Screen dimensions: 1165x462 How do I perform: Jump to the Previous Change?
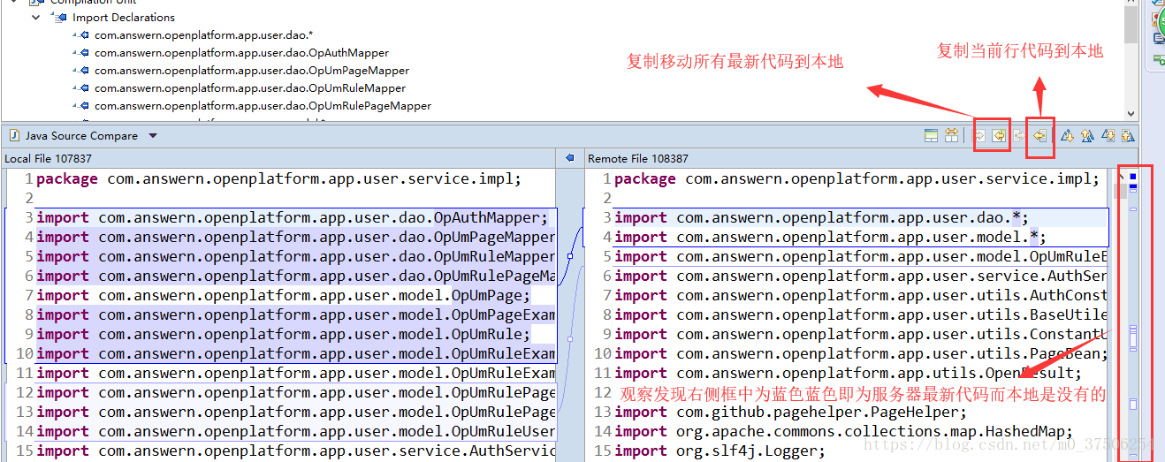click(x=1128, y=135)
